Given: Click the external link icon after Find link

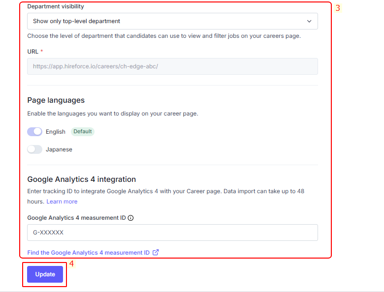Looking at the screenshot, I should pyautogui.click(x=156, y=252).
